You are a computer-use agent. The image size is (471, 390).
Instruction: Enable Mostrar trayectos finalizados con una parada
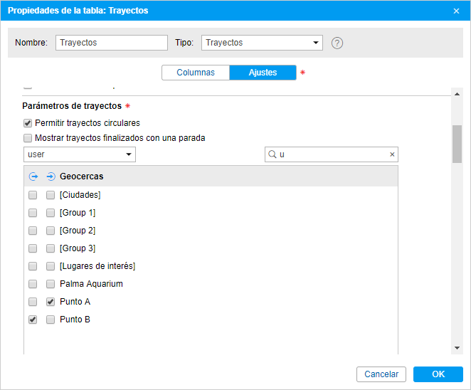coord(28,138)
